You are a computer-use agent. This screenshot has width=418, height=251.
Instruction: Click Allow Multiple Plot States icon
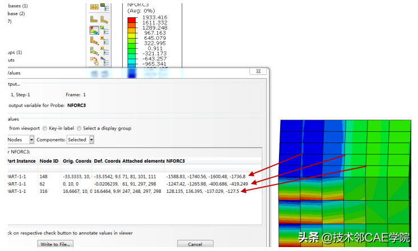(94, 61)
